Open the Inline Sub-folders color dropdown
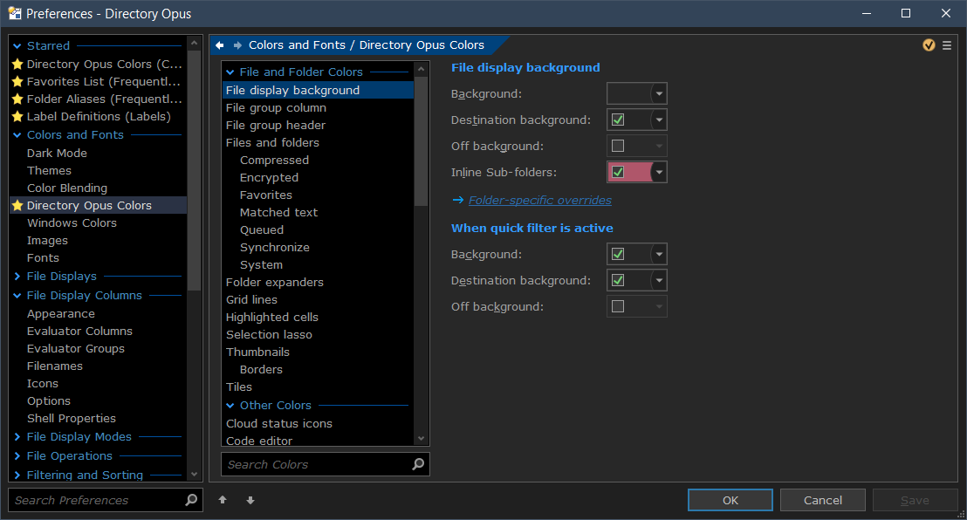The width and height of the screenshot is (967, 520). pyautogui.click(x=659, y=172)
